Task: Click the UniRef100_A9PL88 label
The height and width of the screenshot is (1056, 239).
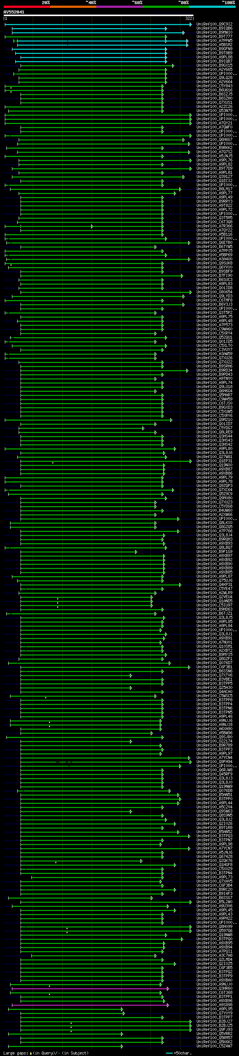Action: [x=214, y=57]
